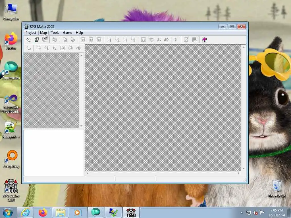Select the Notepad++ desktop shortcut
The image size is (291, 218).
11,130
